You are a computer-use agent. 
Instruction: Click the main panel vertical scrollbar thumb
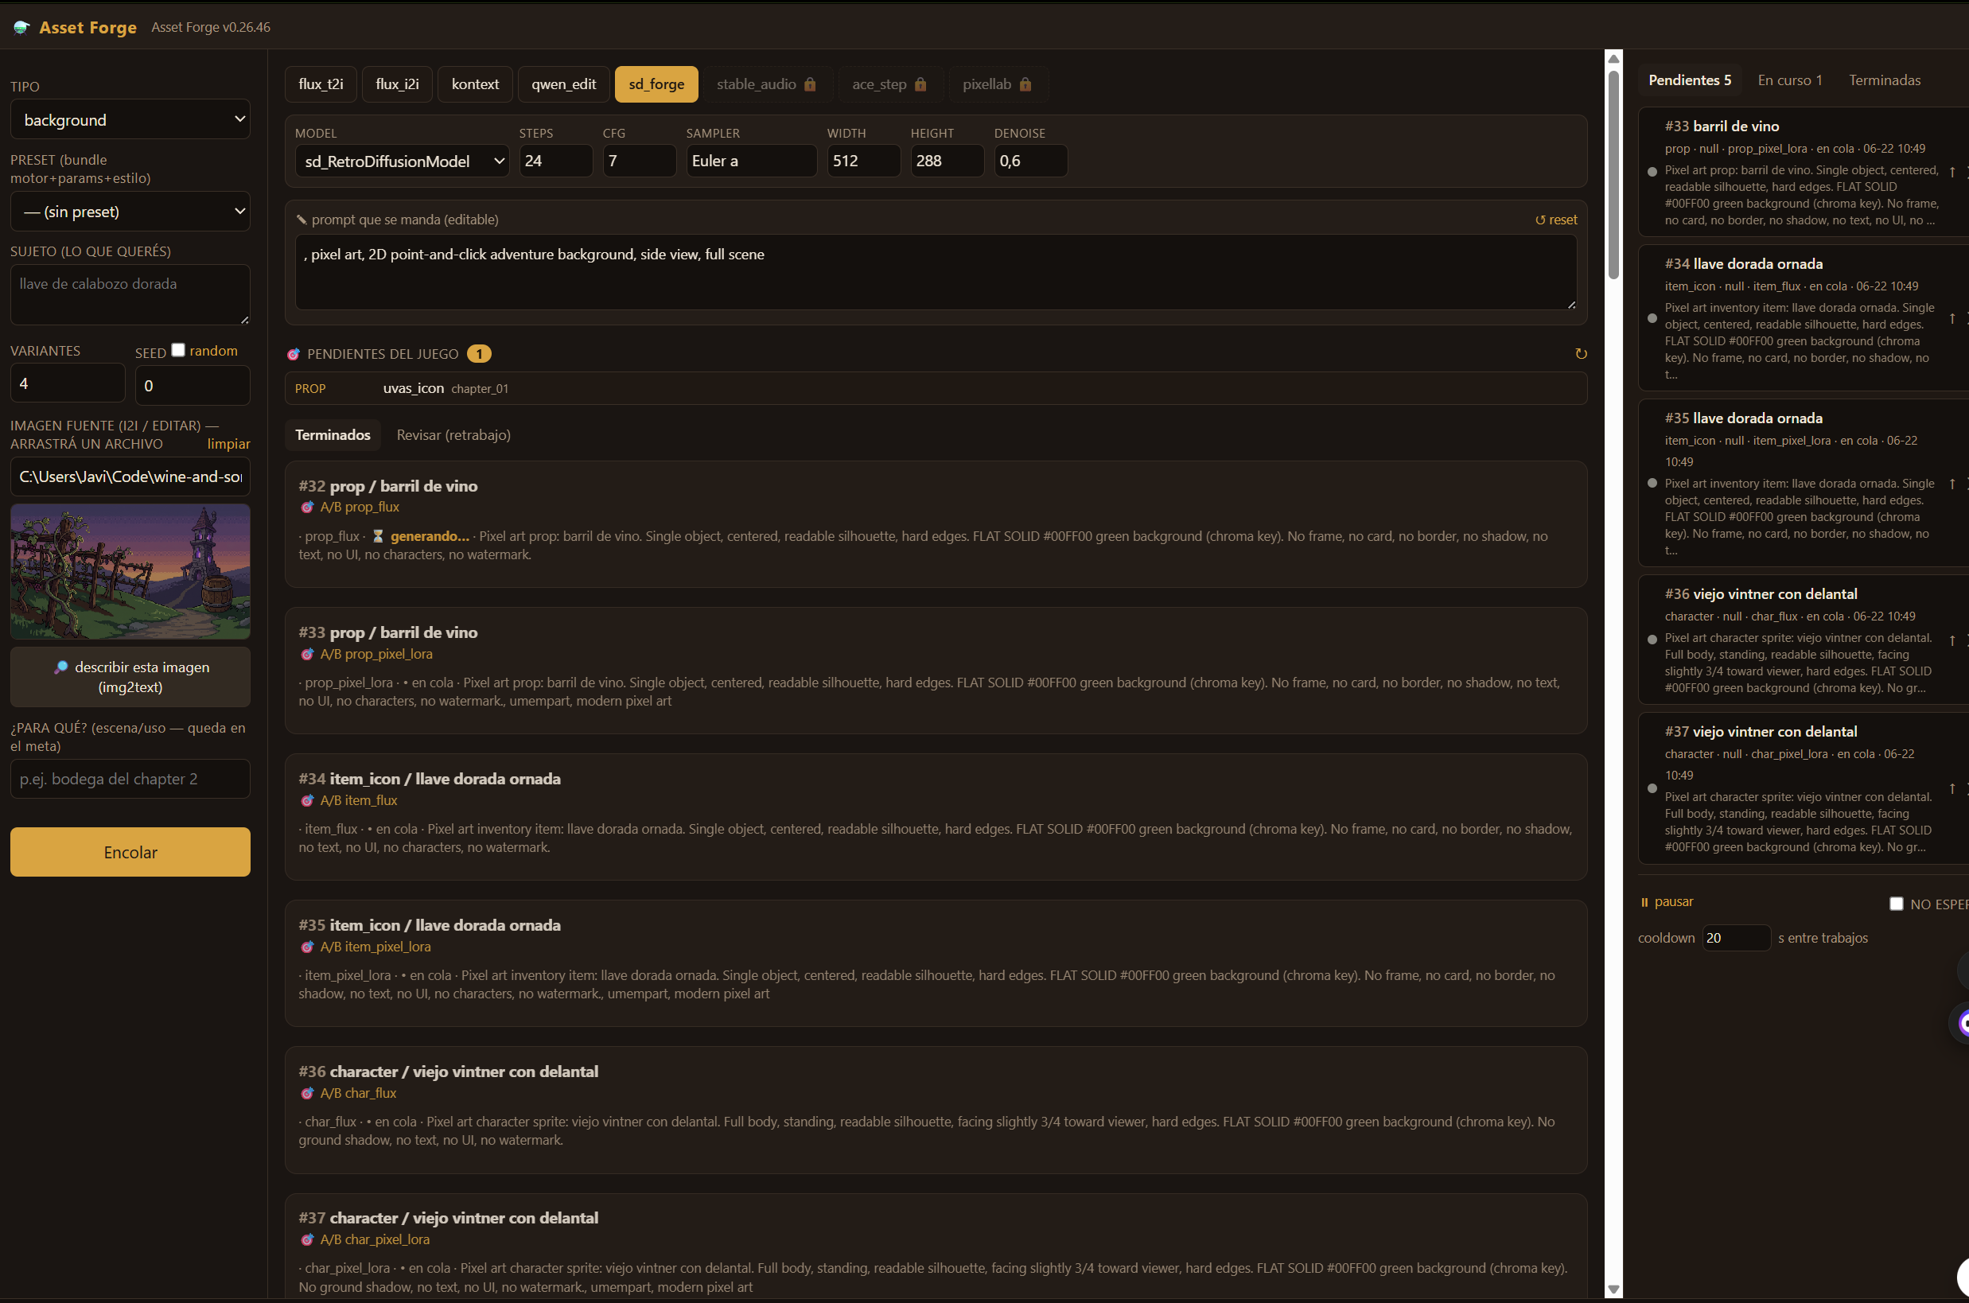pos(1613,174)
